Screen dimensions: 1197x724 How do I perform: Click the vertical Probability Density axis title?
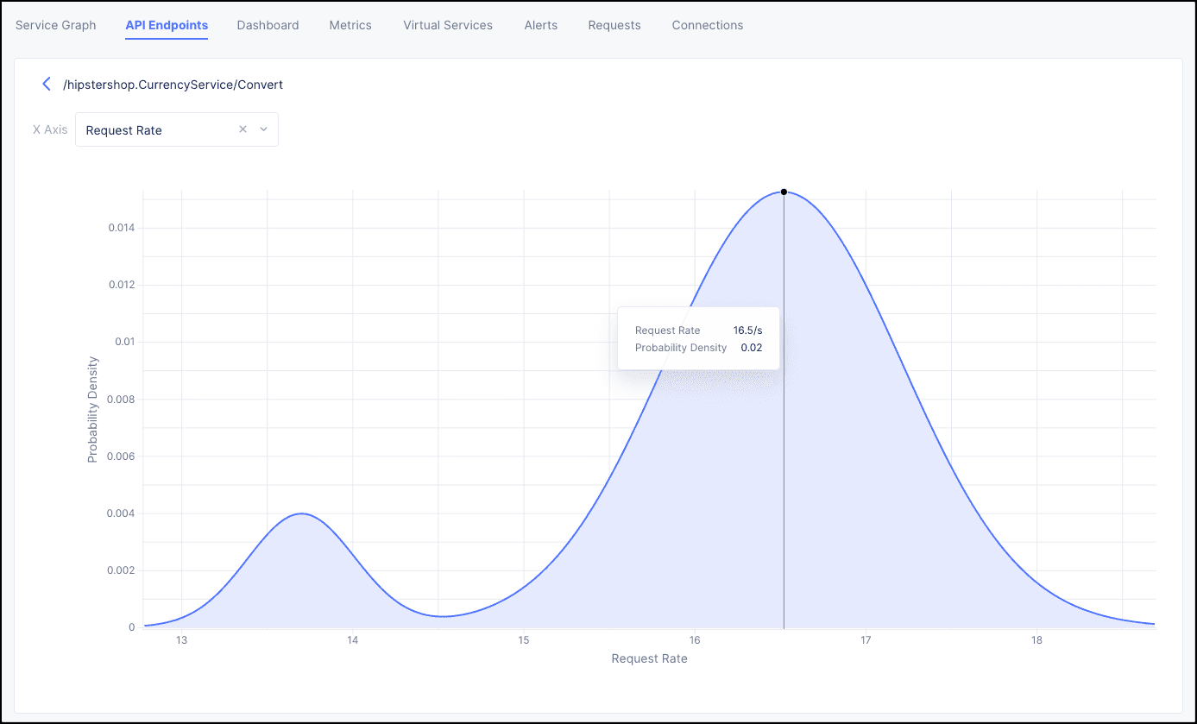click(92, 410)
